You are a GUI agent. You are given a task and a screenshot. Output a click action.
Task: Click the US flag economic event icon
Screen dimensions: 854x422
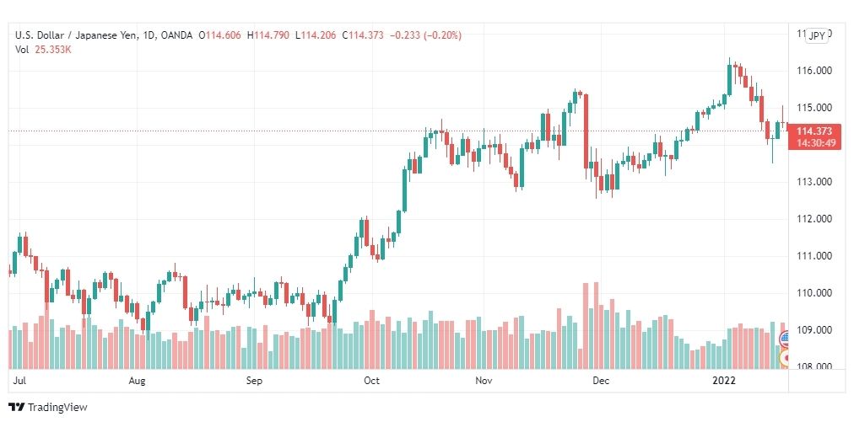click(x=786, y=339)
